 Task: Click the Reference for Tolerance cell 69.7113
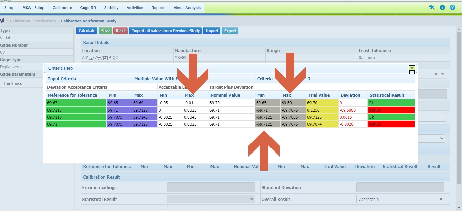[76, 110]
